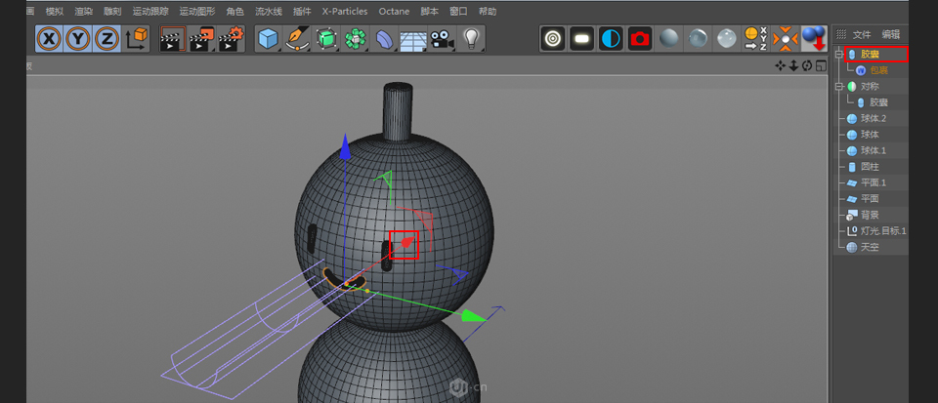This screenshot has width=938, height=403.
Task: Select the 包裹 deformer object
Action: click(x=879, y=70)
